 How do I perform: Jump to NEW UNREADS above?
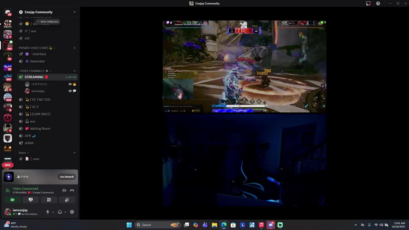coord(48,22)
